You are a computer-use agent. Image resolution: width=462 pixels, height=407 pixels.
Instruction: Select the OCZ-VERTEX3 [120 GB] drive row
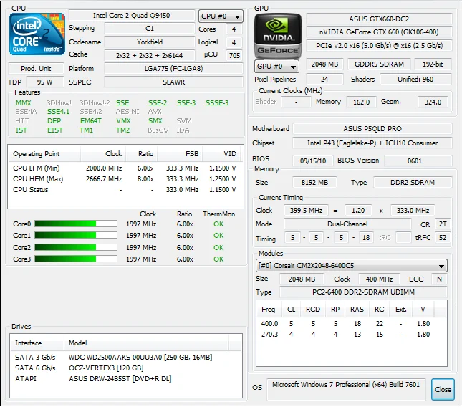126,368
